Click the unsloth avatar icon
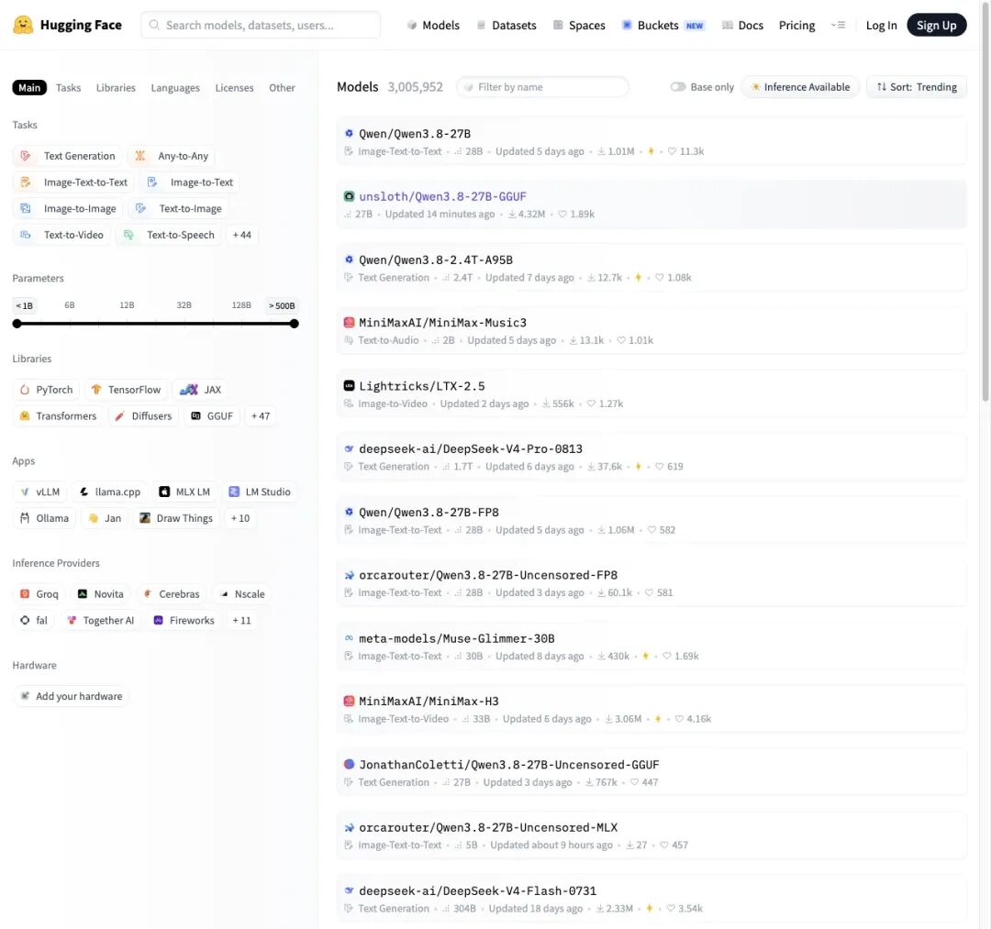Viewport: 991px width, 929px height. click(349, 196)
